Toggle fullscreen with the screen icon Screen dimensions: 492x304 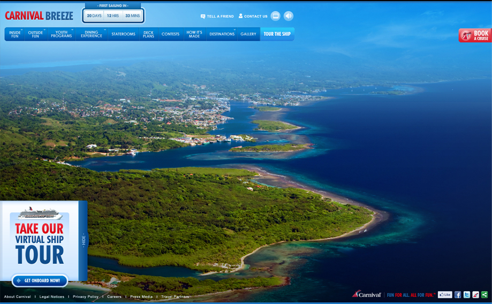pyautogui.click(x=275, y=16)
